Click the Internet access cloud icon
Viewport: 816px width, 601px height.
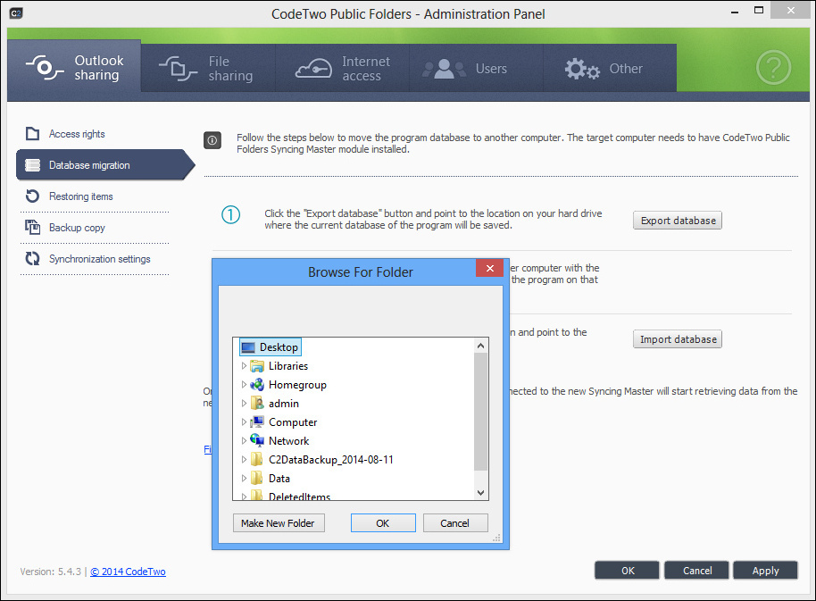point(313,68)
